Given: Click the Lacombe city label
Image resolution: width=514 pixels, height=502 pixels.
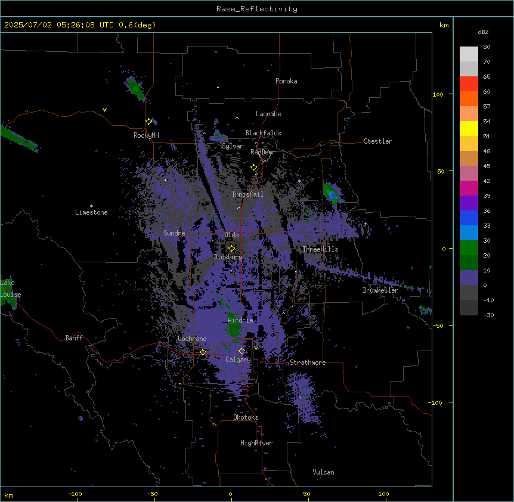Looking at the screenshot, I should coord(268,114).
